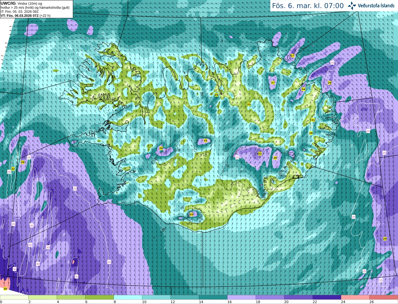The image size is (398, 304).
Task: Click the 'UWC/IG: Vindur (10m) og' title line
Action: point(21,3)
